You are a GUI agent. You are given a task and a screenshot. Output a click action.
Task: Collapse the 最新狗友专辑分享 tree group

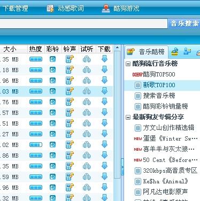point(128,117)
